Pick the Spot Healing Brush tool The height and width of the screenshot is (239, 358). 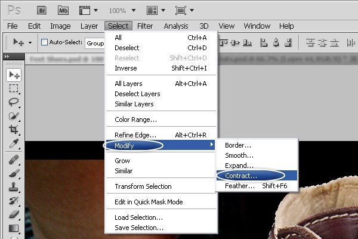14,160
